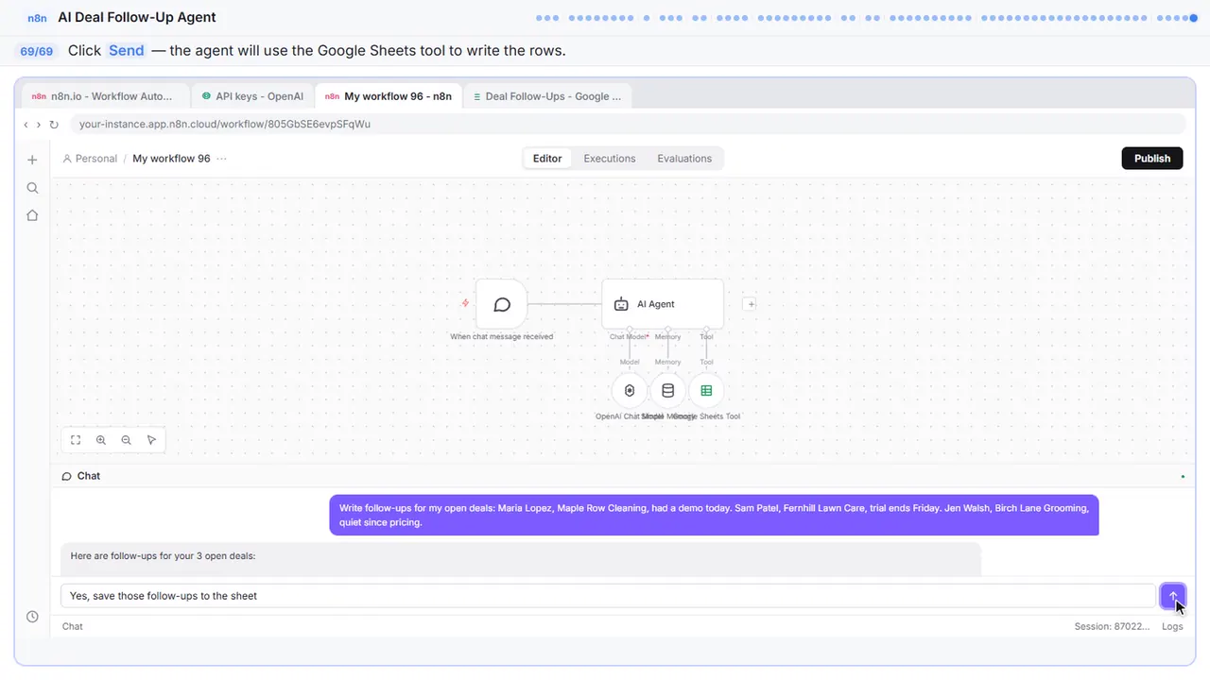Select the chat trigger node icon
This screenshot has width=1210, height=680.
tap(502, 304)
